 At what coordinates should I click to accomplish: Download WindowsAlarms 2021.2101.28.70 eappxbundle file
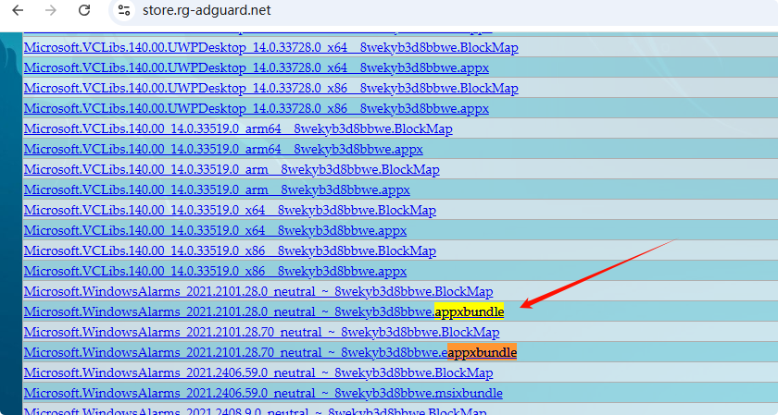pos(270,352)
